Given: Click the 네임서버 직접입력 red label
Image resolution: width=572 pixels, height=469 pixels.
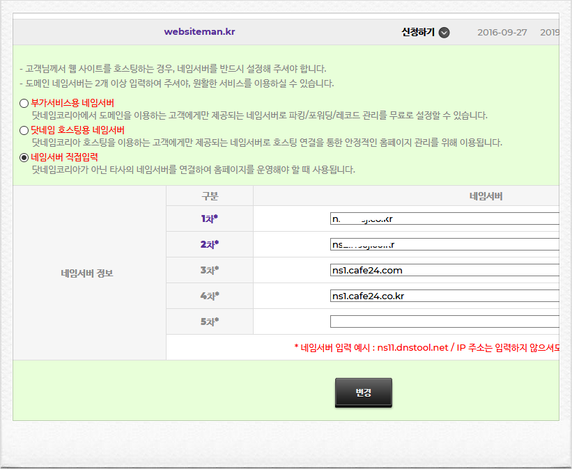Looking at the screenshot, I should click(x=65, y=157).
